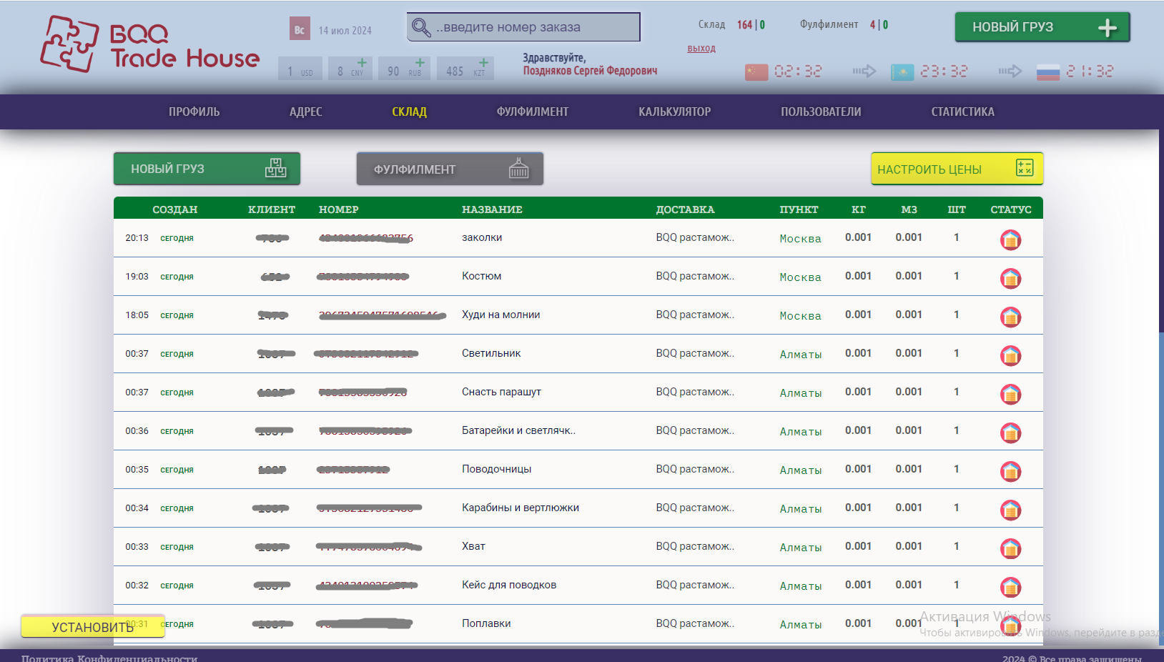The width and height of the screenshot is (1164, 662).
Task: Click the status icon in the Костюм row
Action: click(x=1010, y=278)
